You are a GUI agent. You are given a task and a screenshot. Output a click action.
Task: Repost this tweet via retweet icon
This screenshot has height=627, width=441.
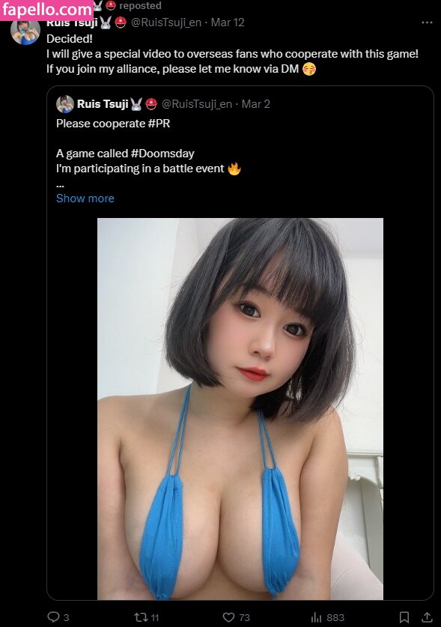click(141, 617)
